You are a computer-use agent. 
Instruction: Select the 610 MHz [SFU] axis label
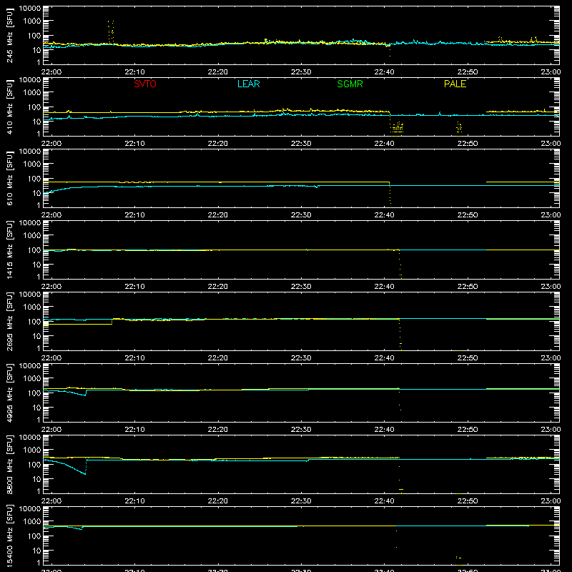tap(9, 178)
